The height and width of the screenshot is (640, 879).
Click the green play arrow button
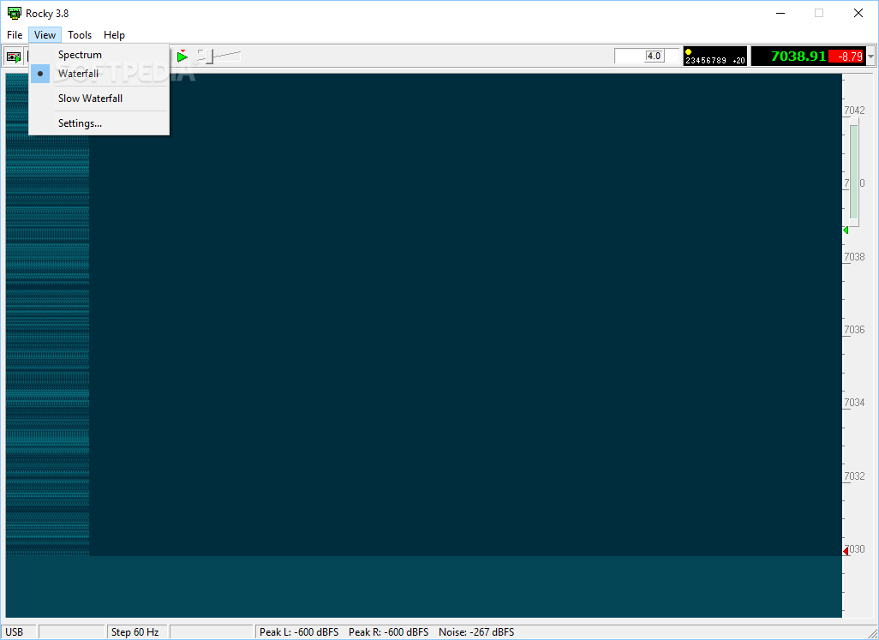182,56
